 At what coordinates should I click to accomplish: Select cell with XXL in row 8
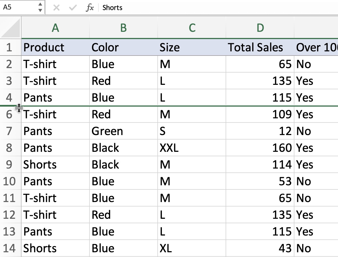coord(192,148)
